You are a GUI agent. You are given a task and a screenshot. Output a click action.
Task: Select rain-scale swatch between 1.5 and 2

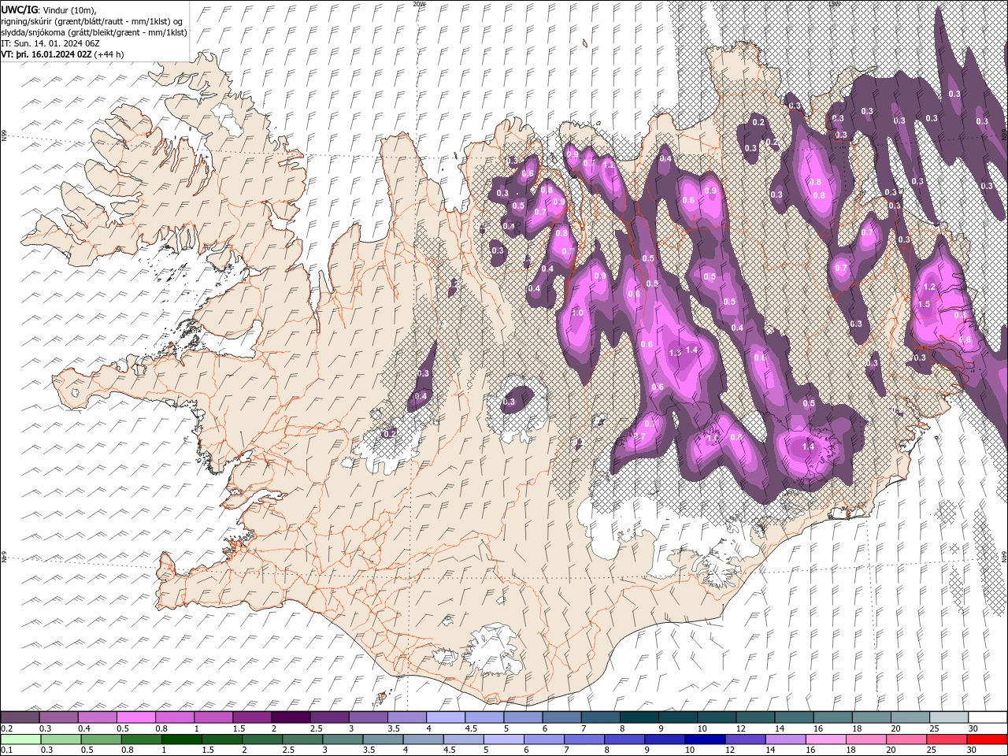(x=222, y=739)
